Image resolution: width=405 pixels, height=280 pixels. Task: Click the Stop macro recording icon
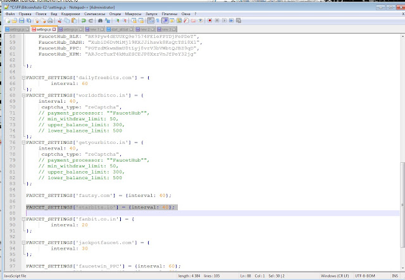pyautogui.click(x=217, y=20)
